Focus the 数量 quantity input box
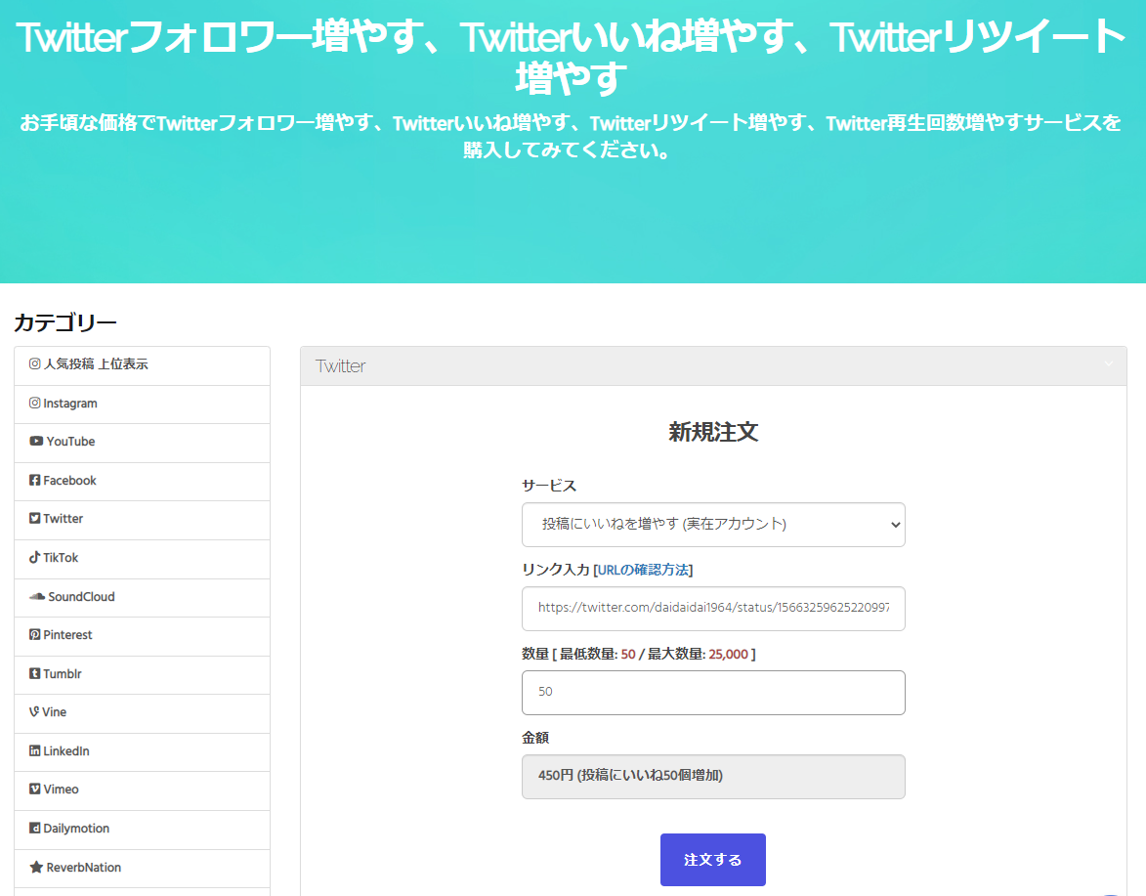The height and width of the screenshot is (896, 1146). (x=713, y=692)
